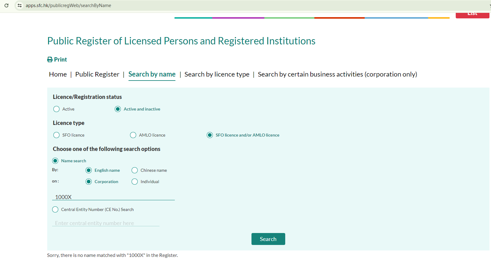Open site information icon in address bar
The height and width of the screenshot is (267, 491).
pos(20,6)
